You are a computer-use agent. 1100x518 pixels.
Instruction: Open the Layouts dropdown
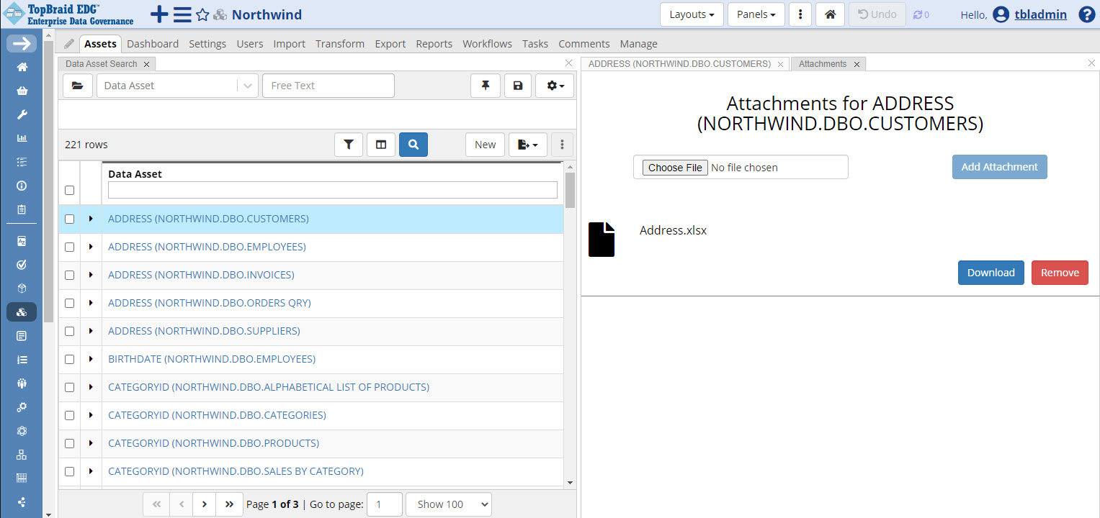pyautogui.click(x=692, y=14)
